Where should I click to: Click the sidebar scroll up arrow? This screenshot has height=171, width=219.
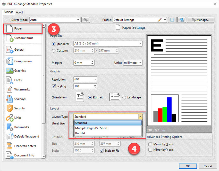tap(44, 26)
